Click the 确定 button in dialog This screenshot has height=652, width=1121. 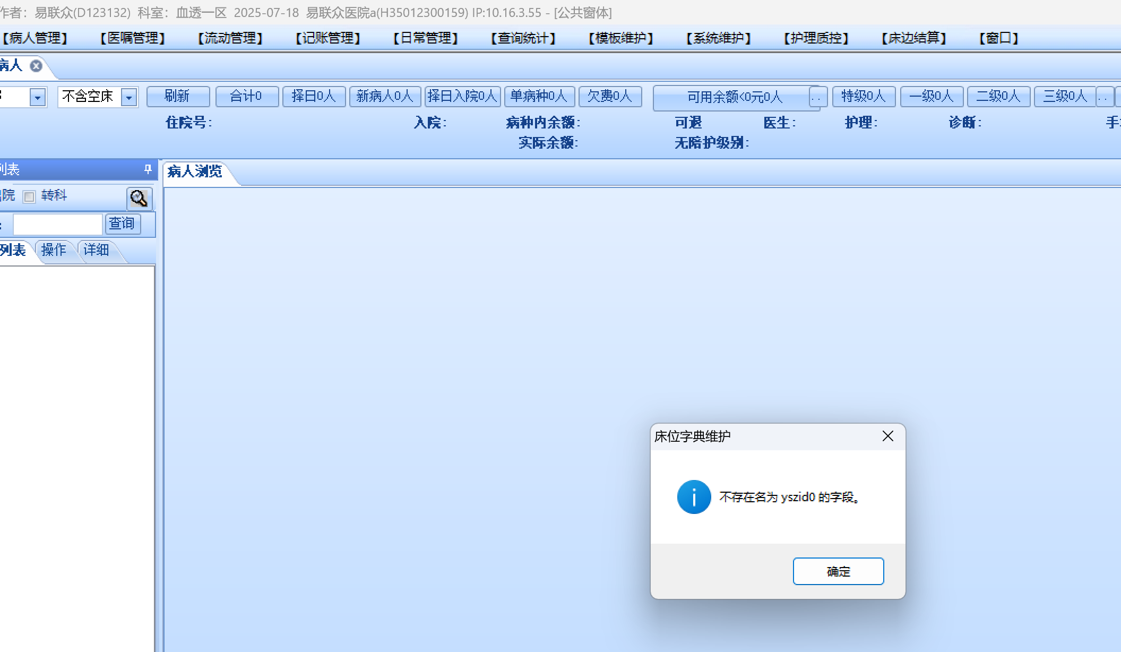click(x=838, y=571)
